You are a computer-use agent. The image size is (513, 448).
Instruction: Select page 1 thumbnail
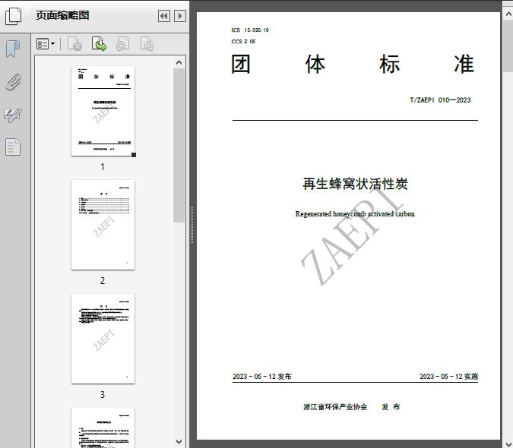tap(103, 111)
